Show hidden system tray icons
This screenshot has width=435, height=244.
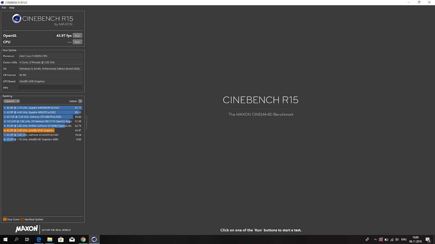pos(375,239)
